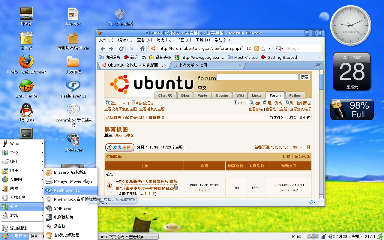
Task: Expand the Wine submenu
Action: point(22,143)
